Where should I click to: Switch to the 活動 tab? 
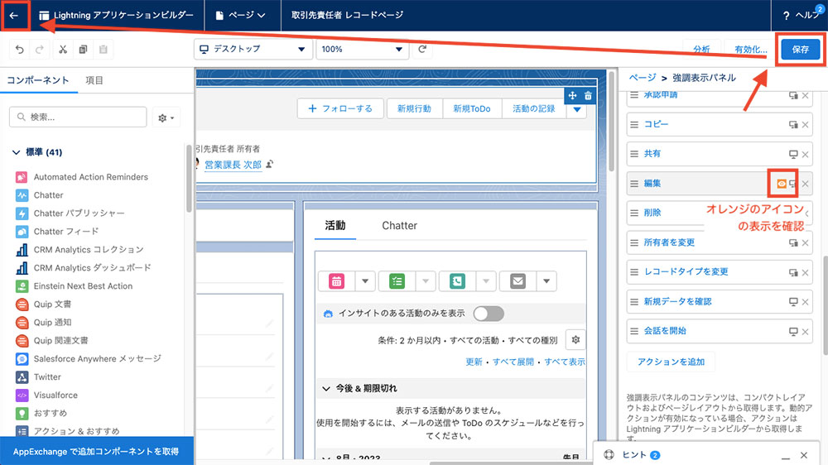coord(335,225)
